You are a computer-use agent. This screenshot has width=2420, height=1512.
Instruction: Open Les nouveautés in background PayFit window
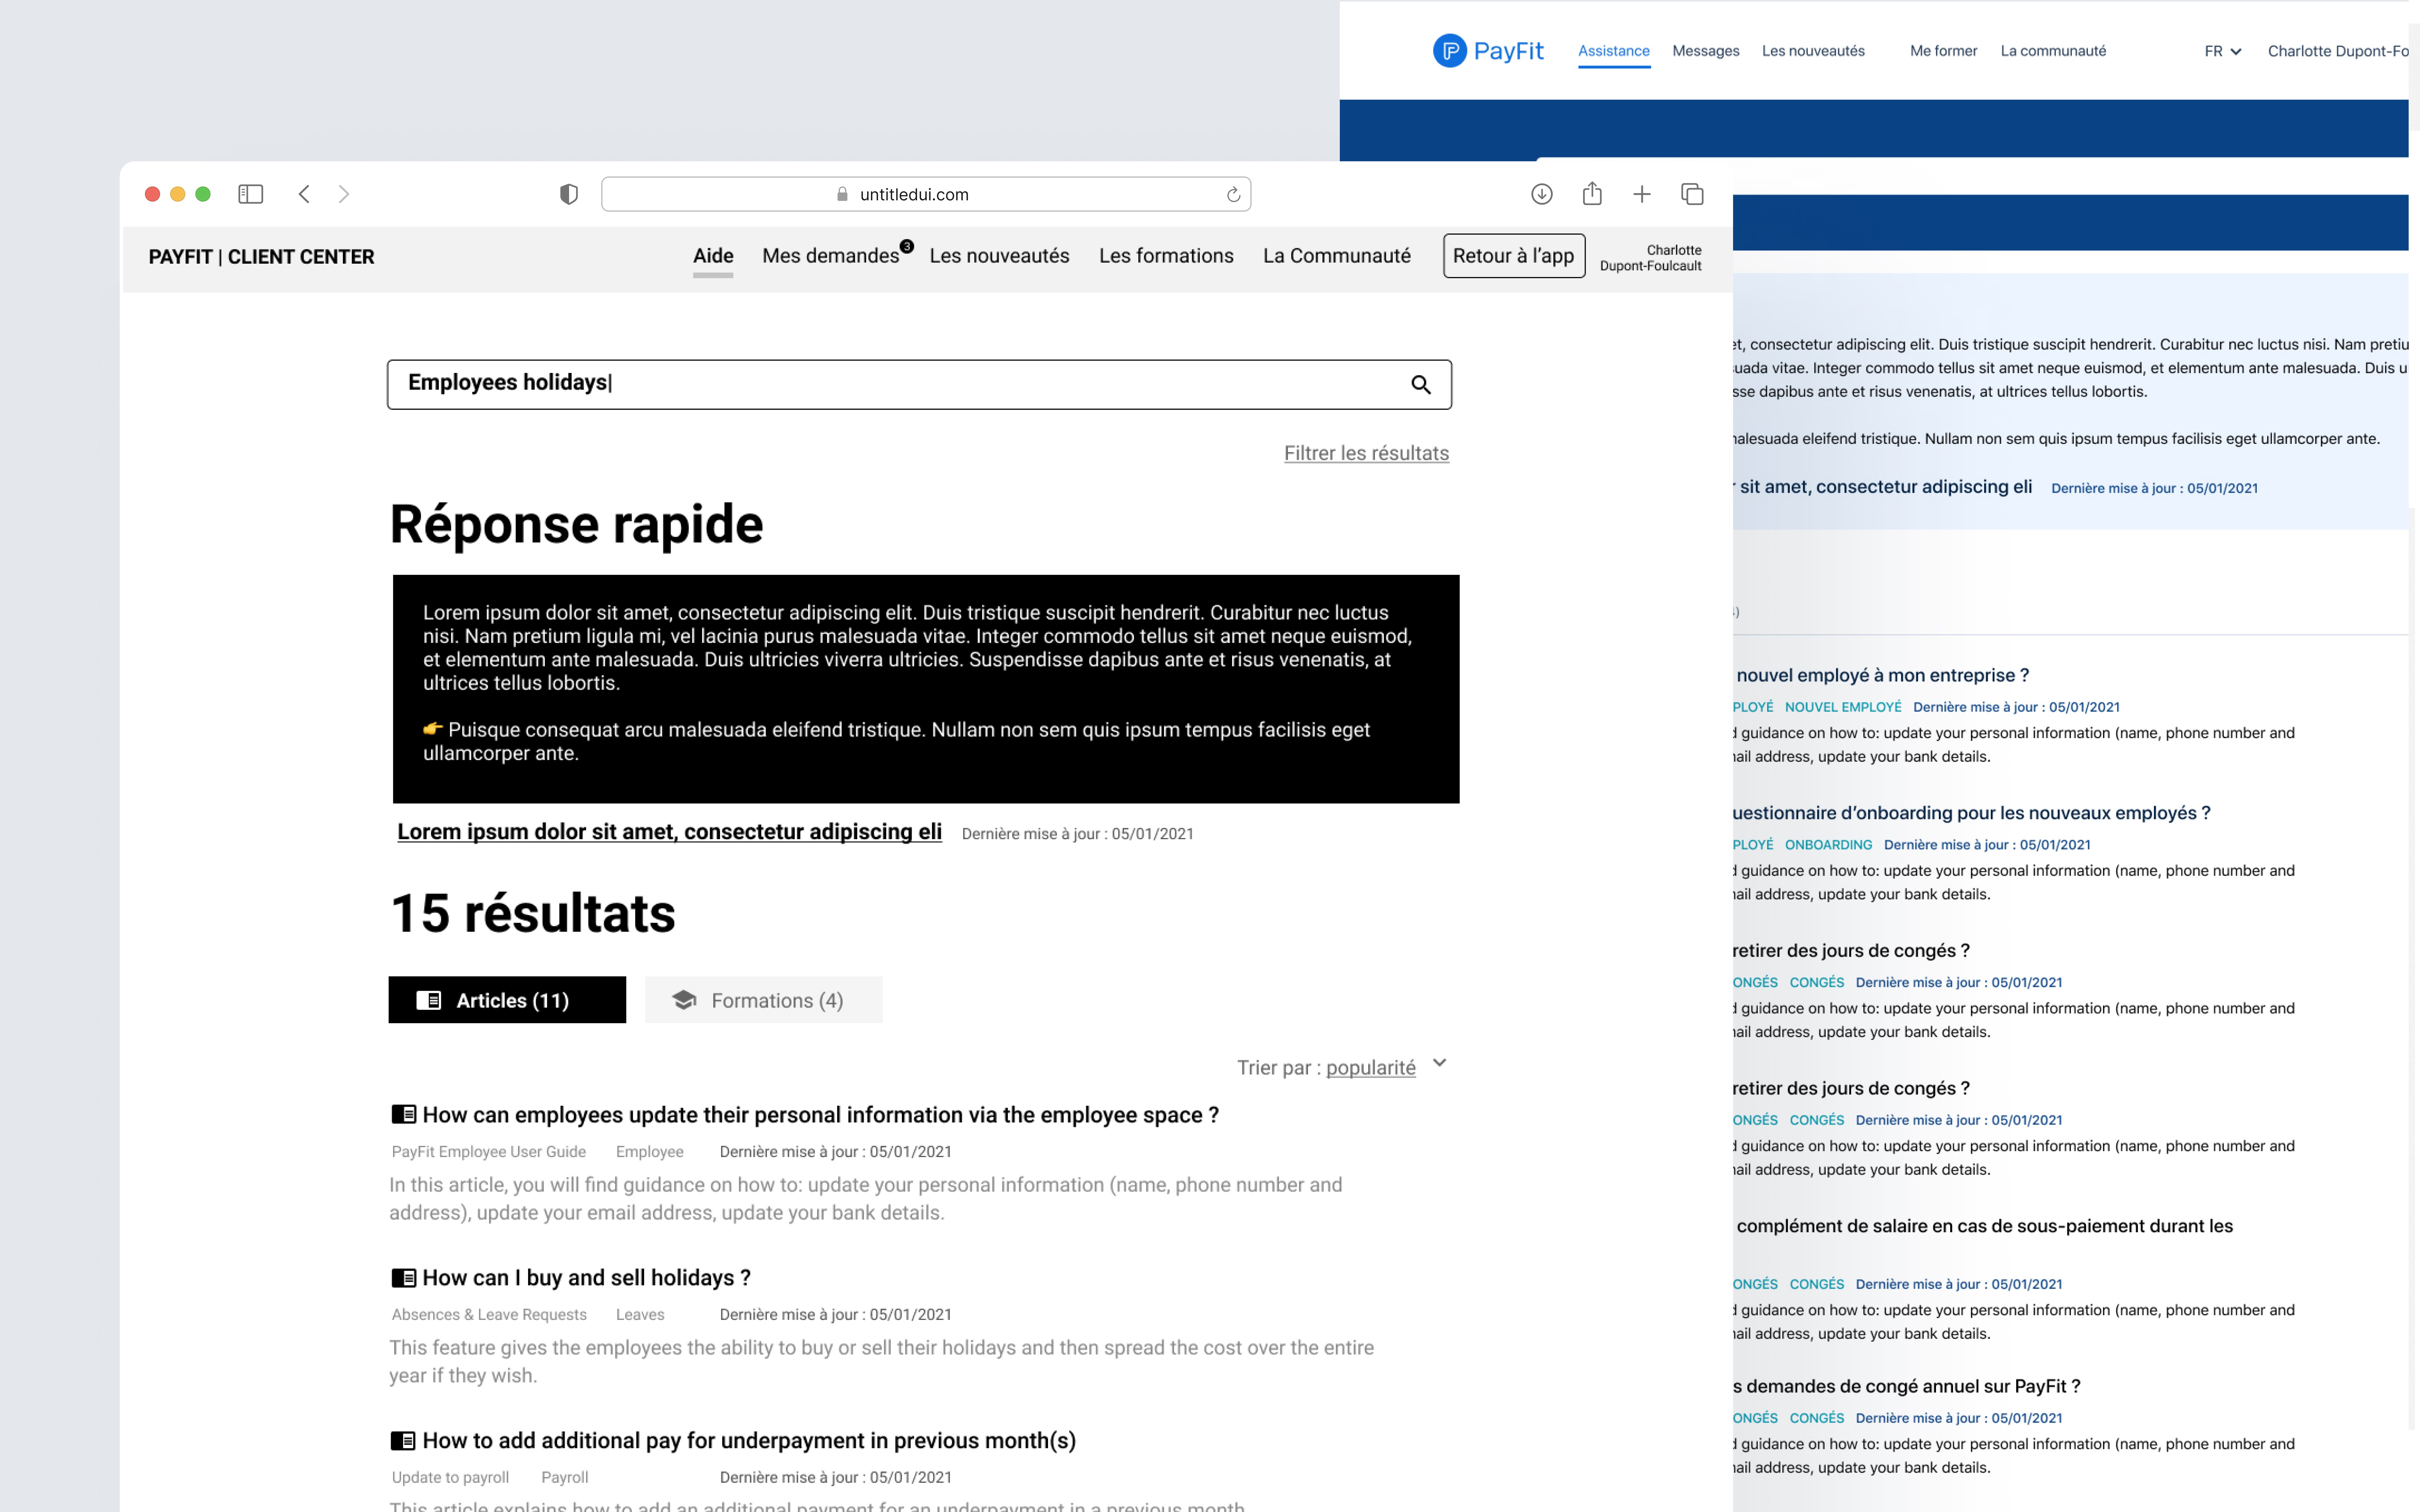point(1813,51)
